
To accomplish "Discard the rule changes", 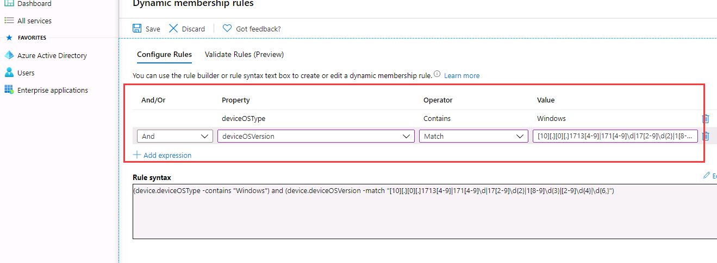I will pos(187,29).
